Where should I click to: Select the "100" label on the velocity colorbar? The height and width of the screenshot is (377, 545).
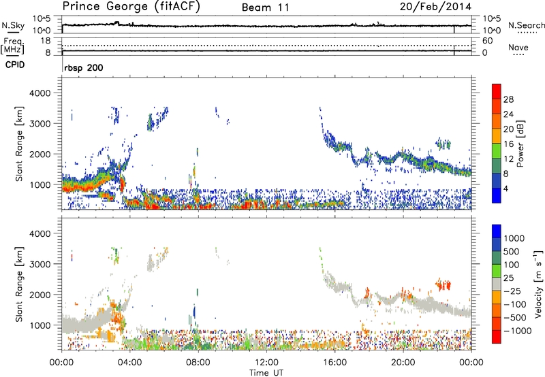click(x=513, y=265)
